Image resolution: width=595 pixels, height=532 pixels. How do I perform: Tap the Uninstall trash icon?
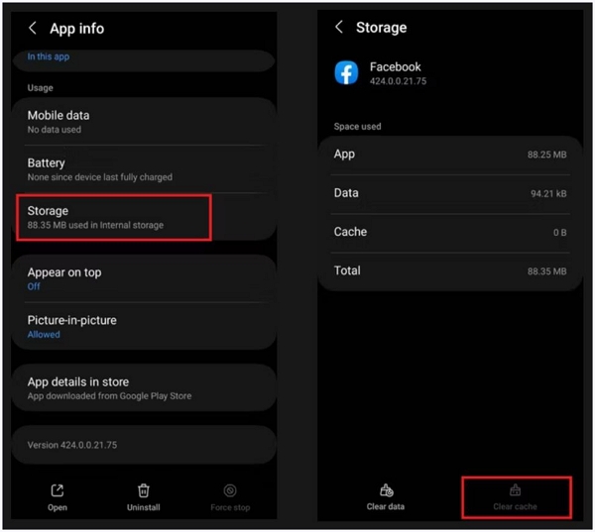pyautogui.click(x=144, y=490)
